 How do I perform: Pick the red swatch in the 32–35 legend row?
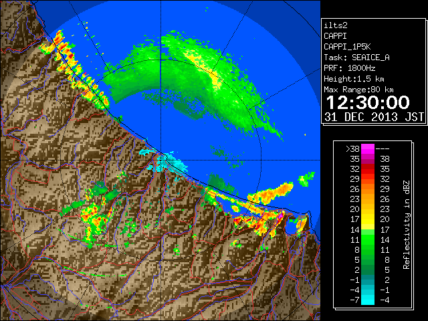pyautogui.click(x=368, y=169)
